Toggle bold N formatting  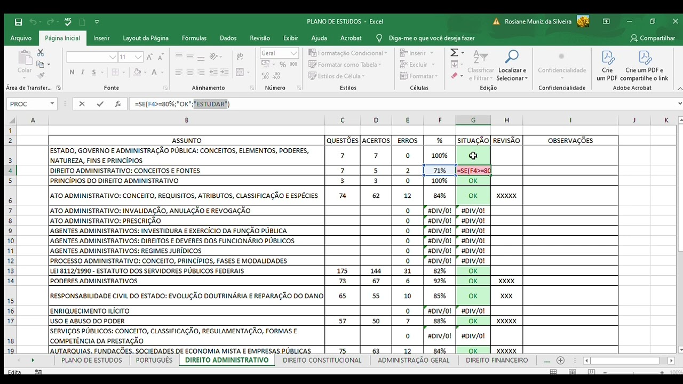(x=72, y=73)
